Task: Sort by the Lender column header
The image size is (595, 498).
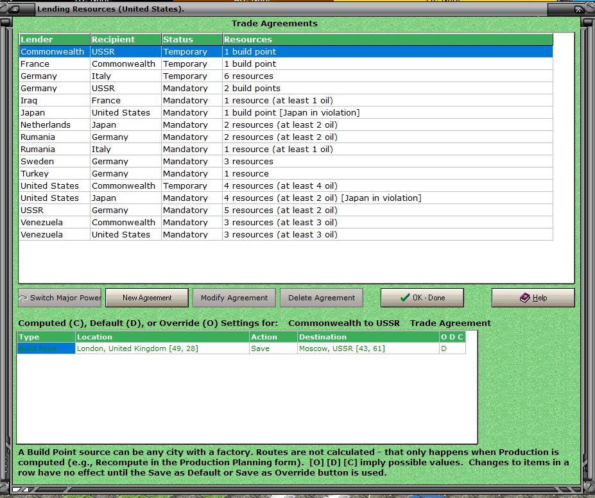Action: [x=55, y=39]
